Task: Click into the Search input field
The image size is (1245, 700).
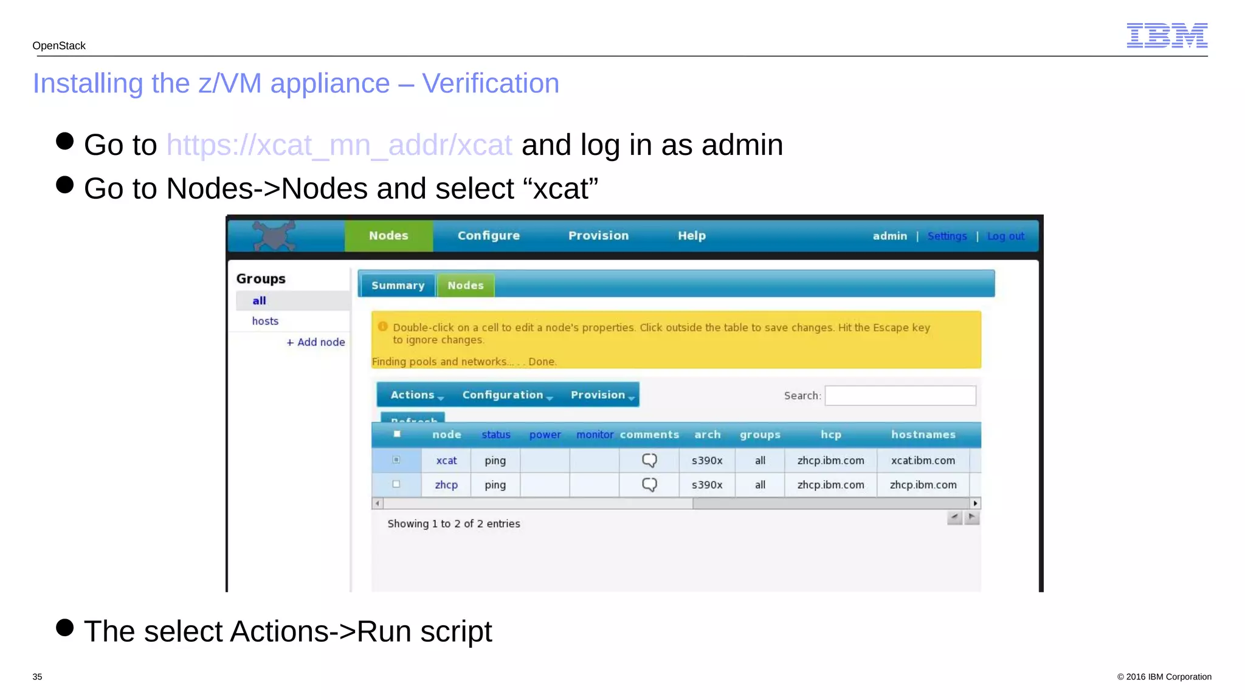Action: pos(900,396)
